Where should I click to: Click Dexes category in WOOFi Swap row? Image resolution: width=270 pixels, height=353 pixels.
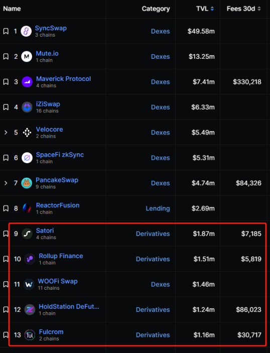[x=161, y=284]
